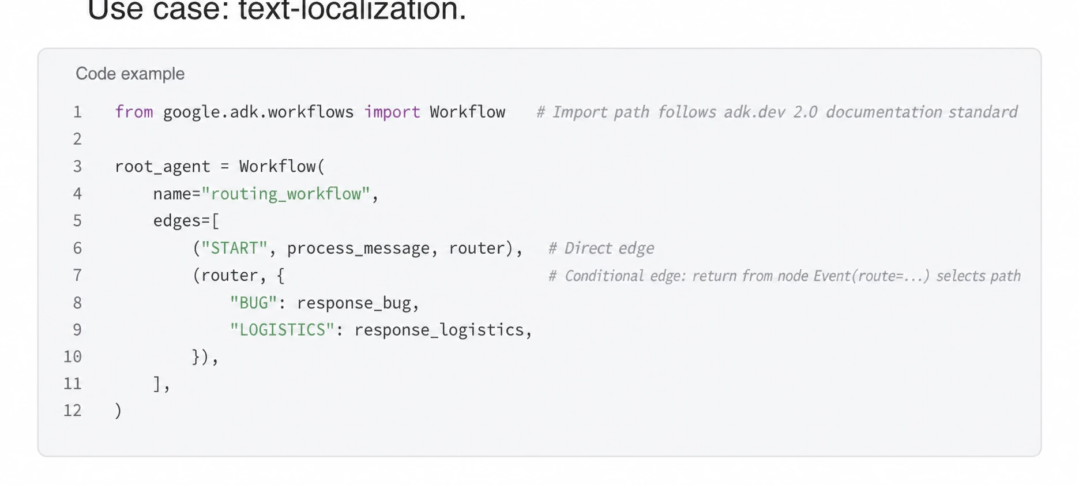Click the "response_bug" identifier
This screenshot has height=485, width=1079.
coord(354,303)
